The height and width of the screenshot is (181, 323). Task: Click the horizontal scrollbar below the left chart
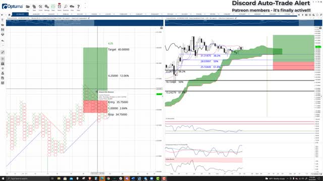pyautogui.click(x=97, y=173)
